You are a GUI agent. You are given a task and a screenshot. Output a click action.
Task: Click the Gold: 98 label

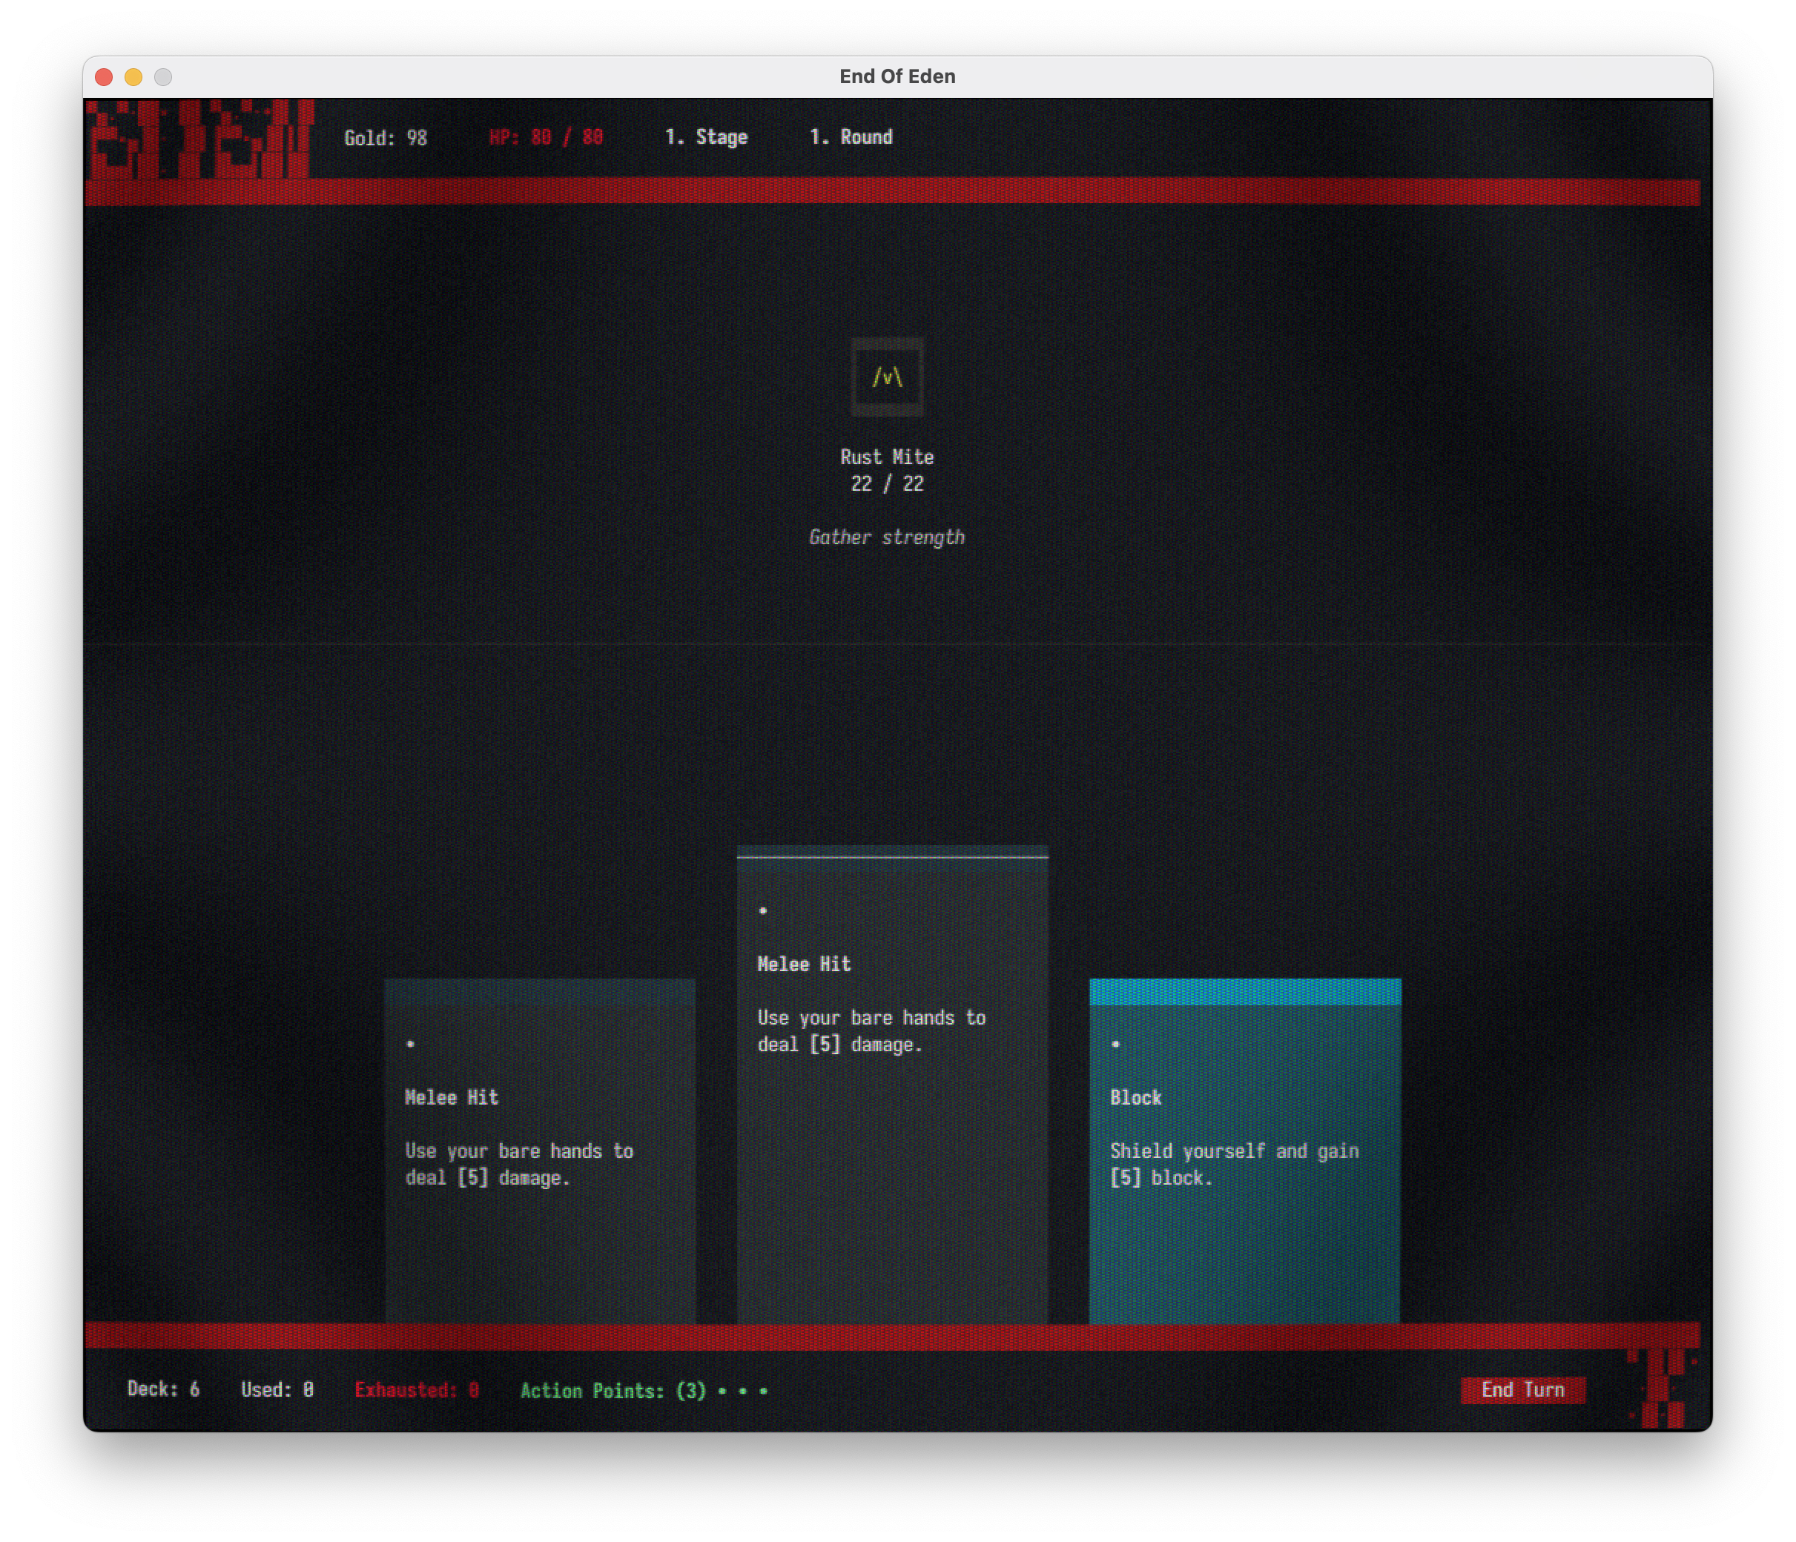385,138
